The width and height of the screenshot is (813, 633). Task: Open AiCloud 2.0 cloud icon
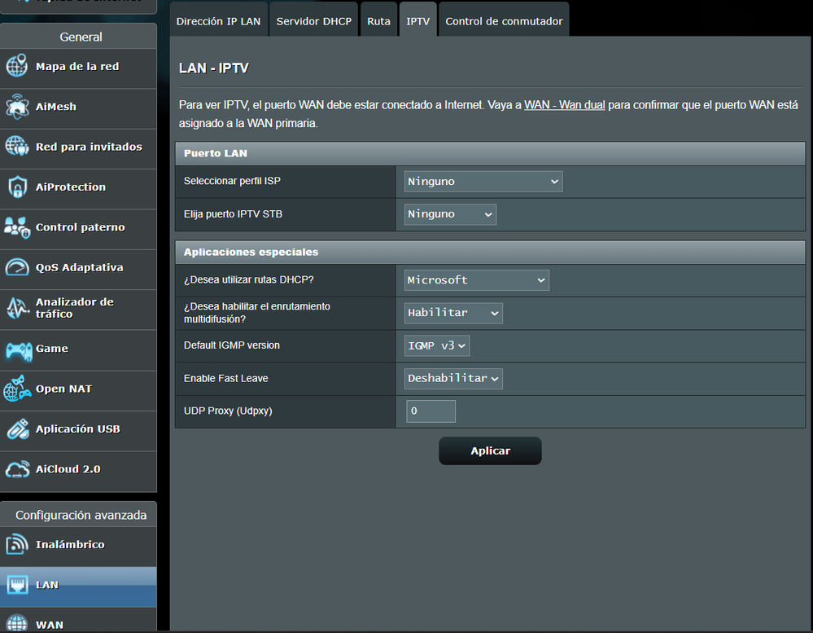click(x=17, y=469)
